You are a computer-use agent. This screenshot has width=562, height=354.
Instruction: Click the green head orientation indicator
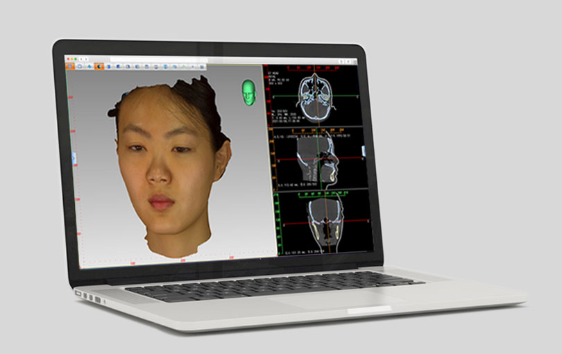point(248,92)
